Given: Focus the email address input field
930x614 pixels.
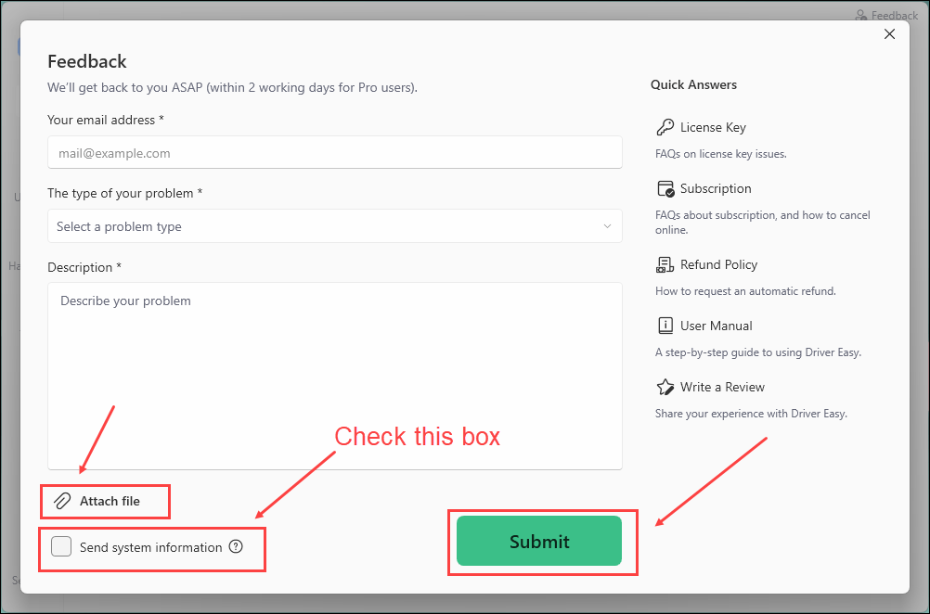Looking at the screenshot, I should tap(334, 153).
